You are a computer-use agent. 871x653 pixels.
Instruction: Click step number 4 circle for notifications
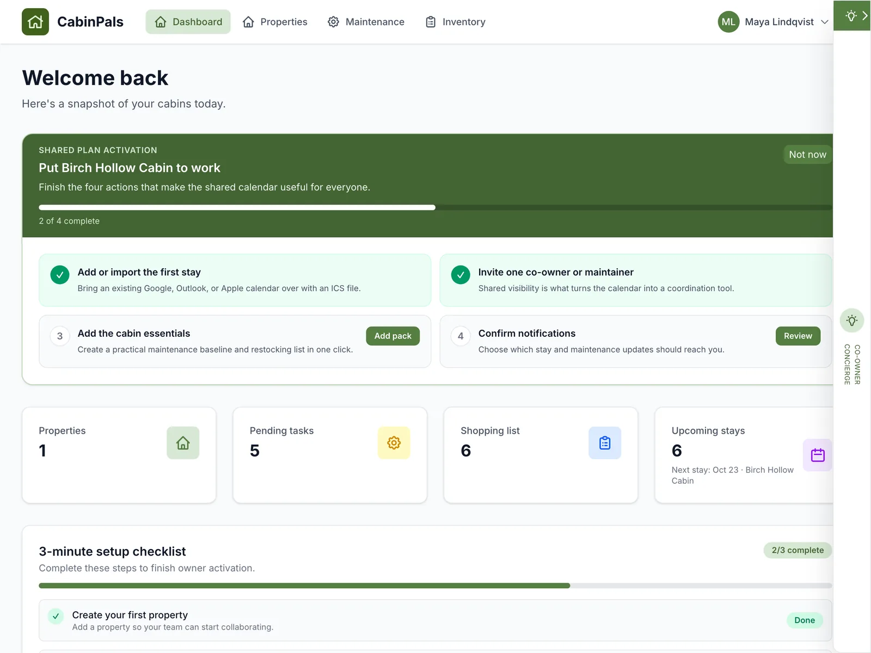tap(461, 336)
